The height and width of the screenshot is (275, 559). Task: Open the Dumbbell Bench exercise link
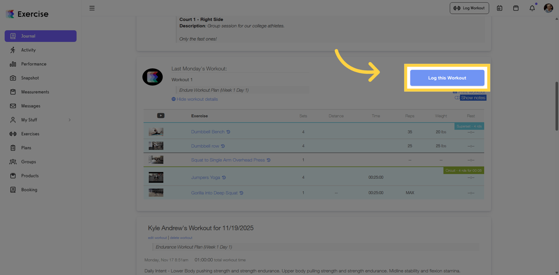coord(208,132)
